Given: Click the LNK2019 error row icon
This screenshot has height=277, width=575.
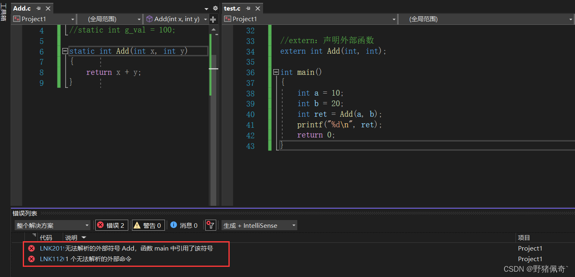Looking at the screenshot, I should (31, 249).
